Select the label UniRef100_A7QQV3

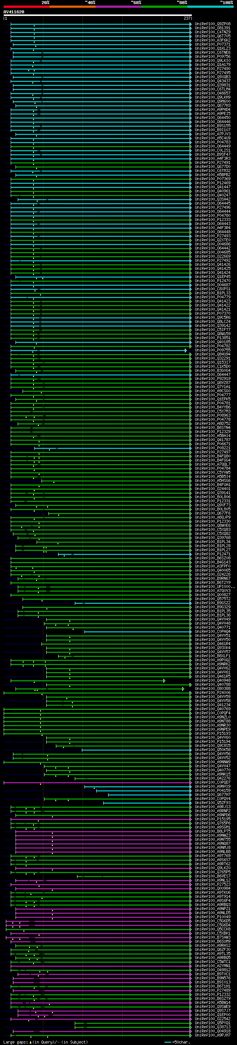pyautogui.click(x=213, y=591)
